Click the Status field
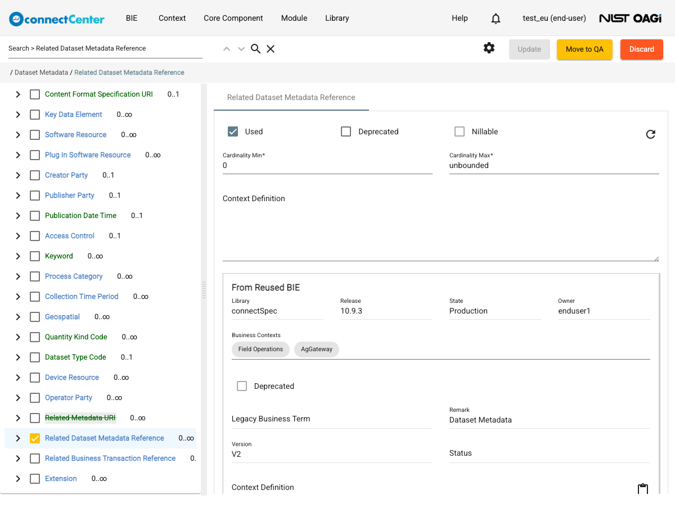The width and height of the screenshot is (675, 513). point(550,453)
